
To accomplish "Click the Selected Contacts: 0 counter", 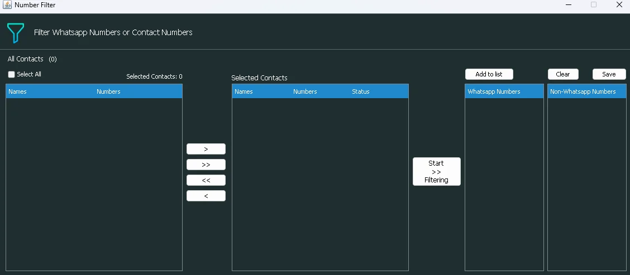I will point(154,76).
